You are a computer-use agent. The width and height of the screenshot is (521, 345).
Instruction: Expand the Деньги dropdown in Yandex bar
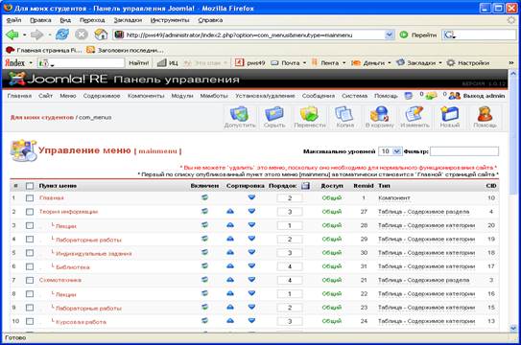390,63
